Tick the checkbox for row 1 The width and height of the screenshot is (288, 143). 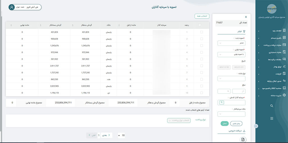(201, 32)
